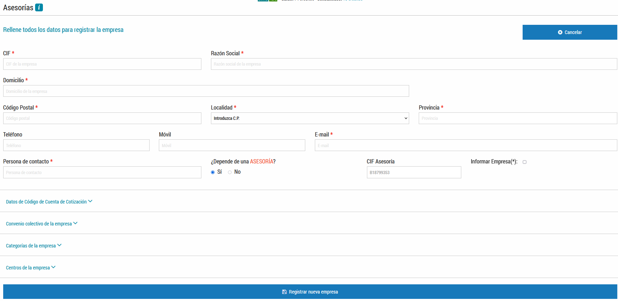The height and width of the screenshot is (301, 618).
Task: Enable the Informar Empresa checkbox
Action: 524,162
